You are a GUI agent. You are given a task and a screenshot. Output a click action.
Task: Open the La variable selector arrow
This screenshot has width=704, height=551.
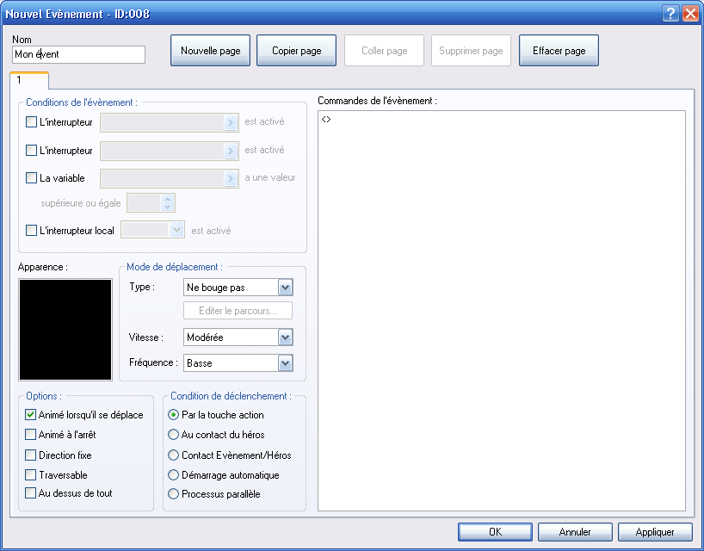pyautogui.click(x=231, y=179)
